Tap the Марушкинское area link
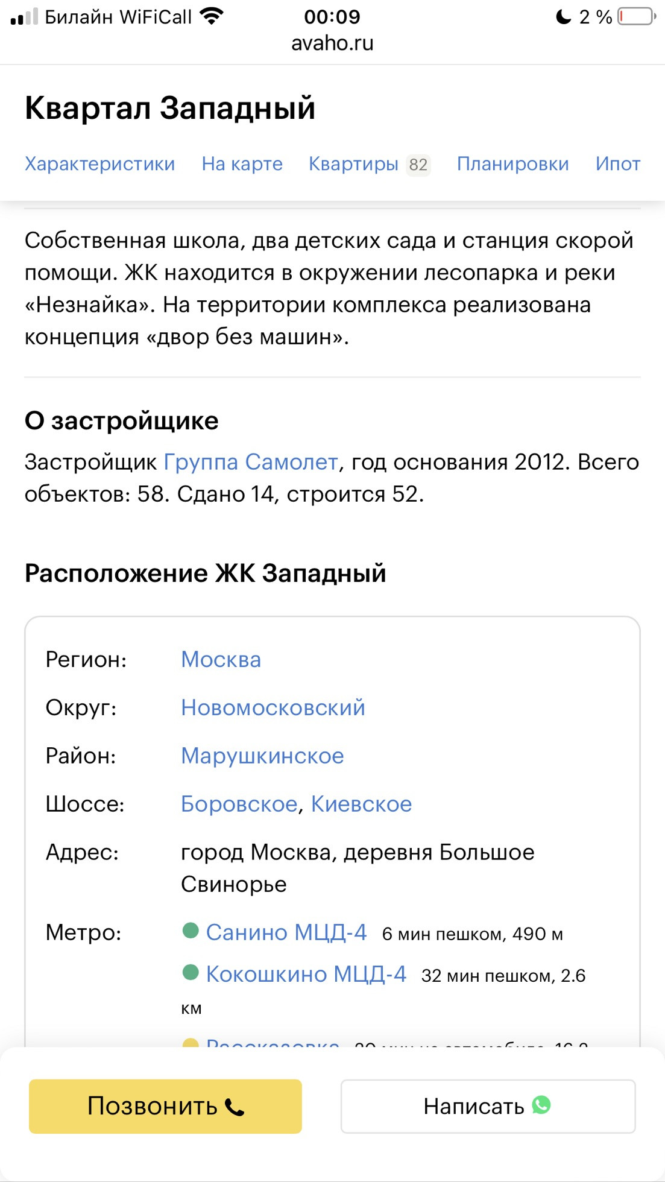The height and width of the screenshot is (1182, 665). click(x=262, y=756)
